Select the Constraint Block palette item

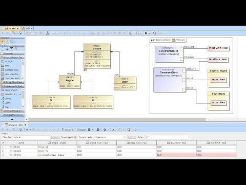coord(10,78)
